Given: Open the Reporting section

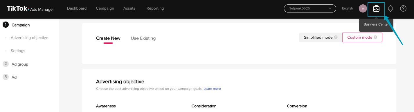Looking at the screenshot, I should [x=155, y=8].
